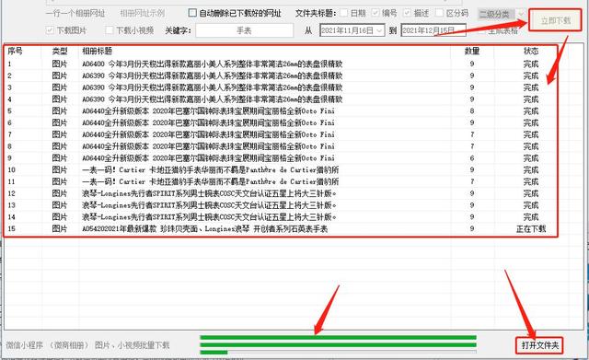Toggle the 编号 folder title checkbox
The height and width of the screenshot is (360, 589).
375,13
